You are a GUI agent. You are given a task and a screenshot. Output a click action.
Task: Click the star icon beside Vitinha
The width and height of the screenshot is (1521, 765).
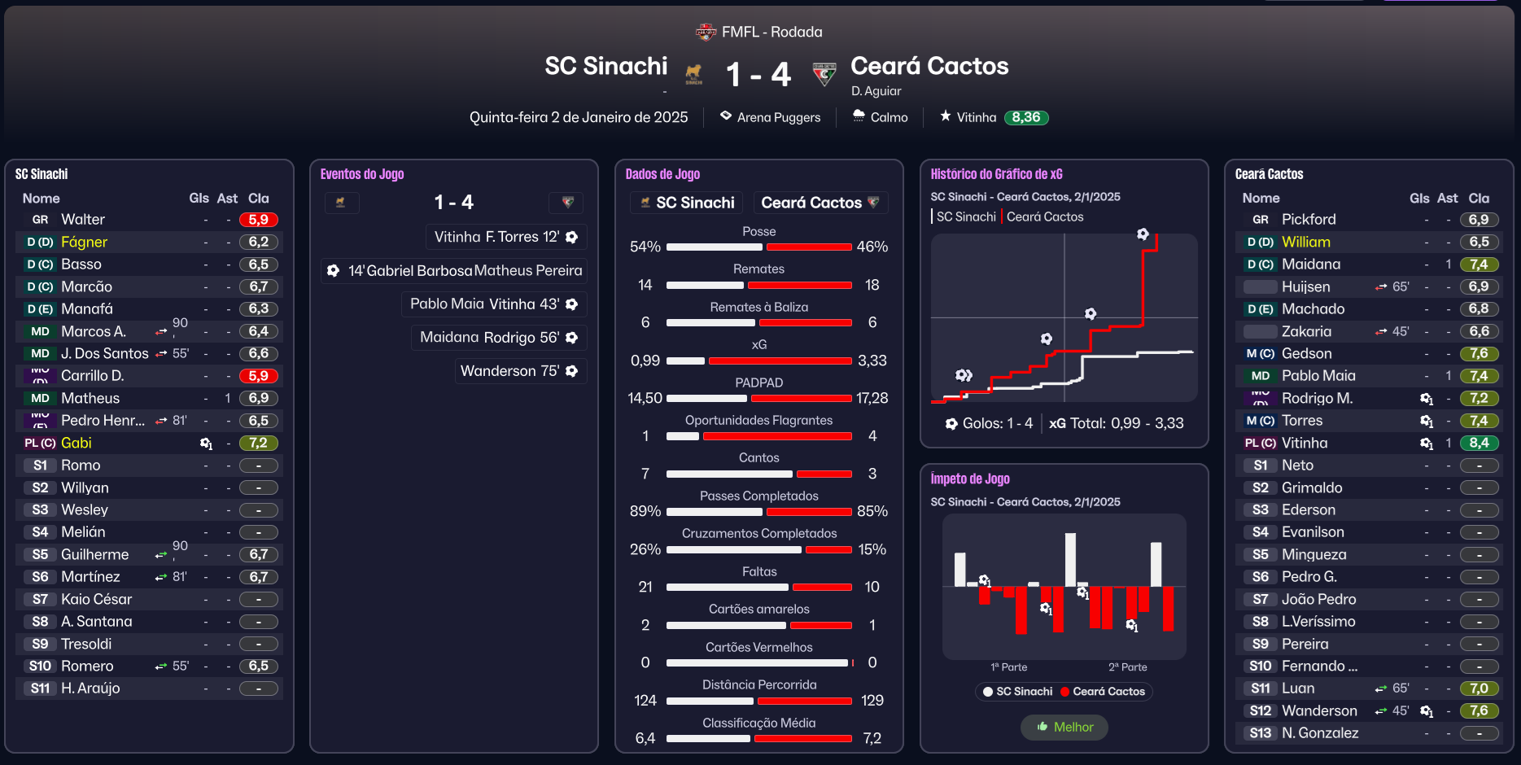[x=946, y=116]
